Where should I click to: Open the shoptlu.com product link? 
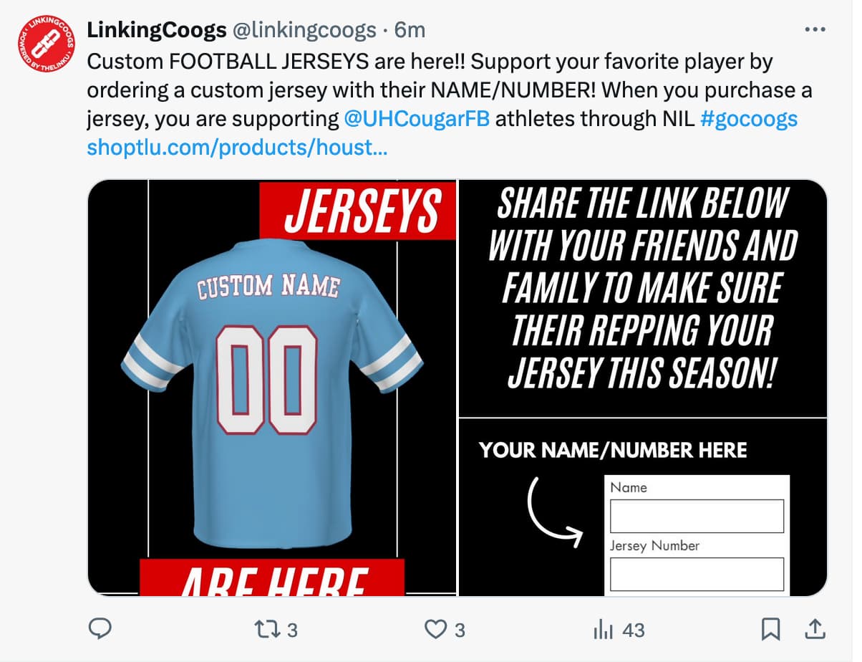tap(237, 148)
